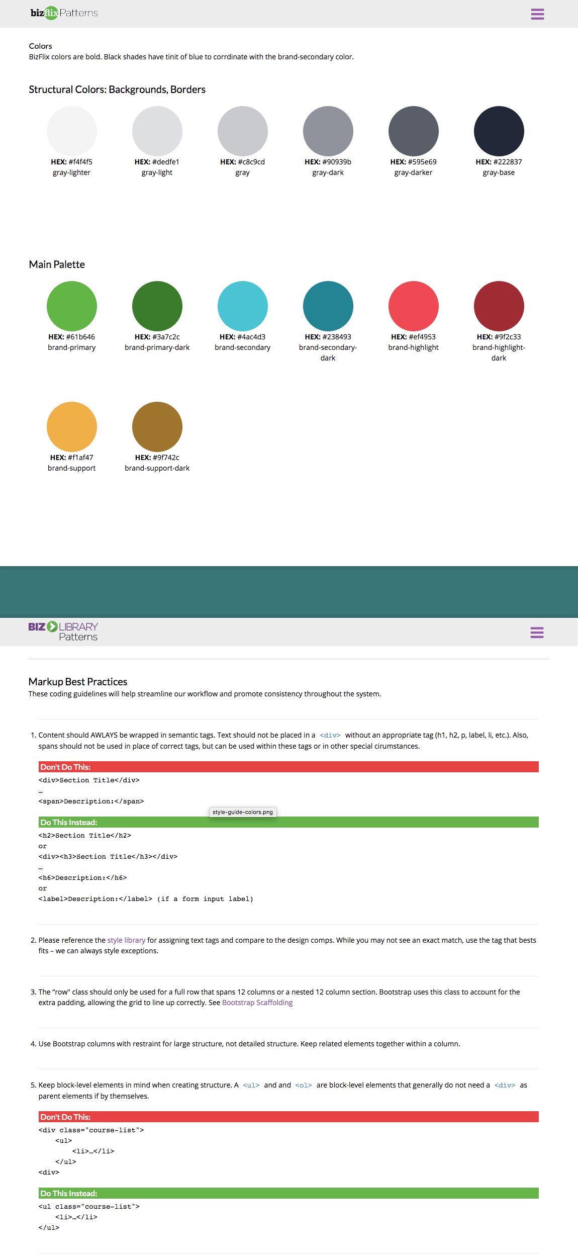
Task: Click 'HEX: #9f742c' label text
Action: click(157, 458)
